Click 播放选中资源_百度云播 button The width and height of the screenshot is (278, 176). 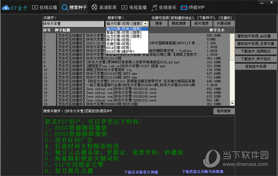[x=256, y=44]
